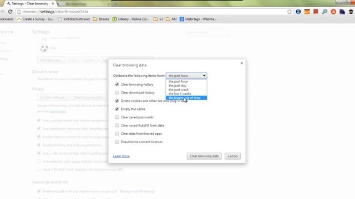Check Clear download history
The height and width of the screenshot is (199, 355).
(x=117, y=92)
